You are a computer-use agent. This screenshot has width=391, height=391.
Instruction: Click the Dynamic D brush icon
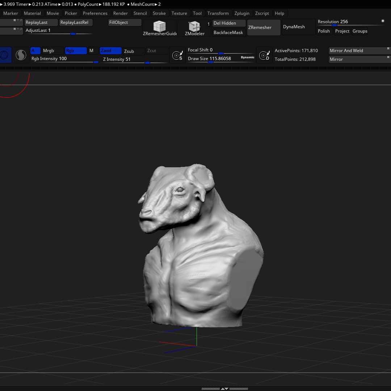(x=264, y=55)
